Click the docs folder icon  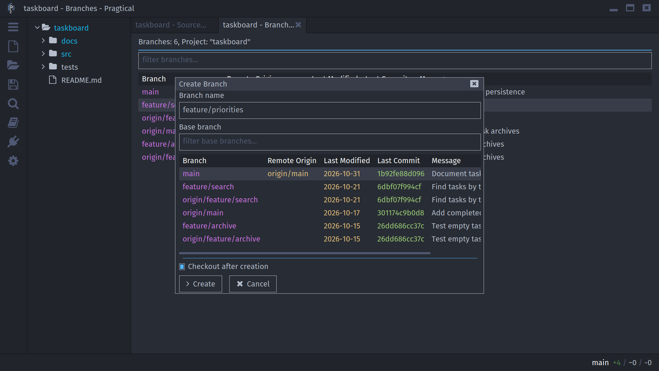pos(53,41)
